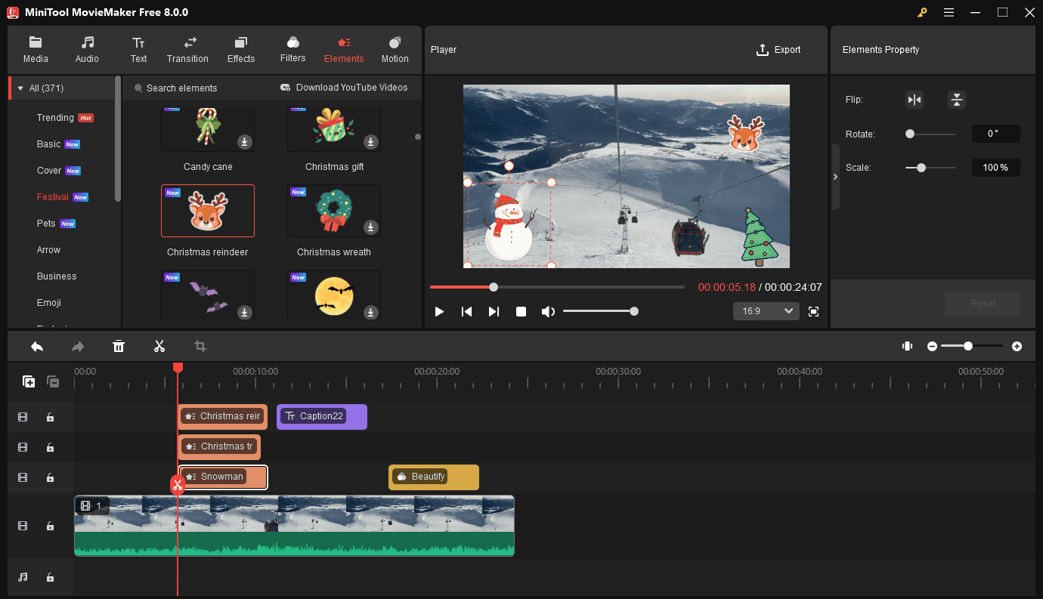
Task: Click the player progress bar
Action: point(557,287)
